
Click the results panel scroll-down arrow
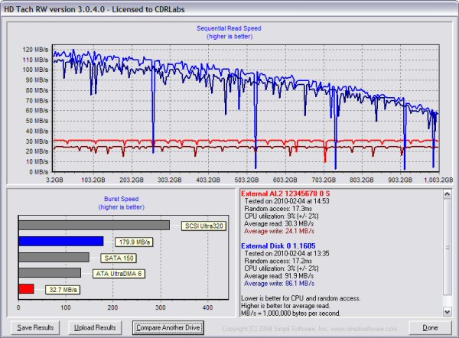(448, 311)
